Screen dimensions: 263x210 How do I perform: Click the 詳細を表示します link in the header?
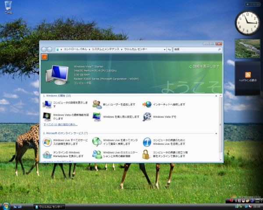point(204,66)
